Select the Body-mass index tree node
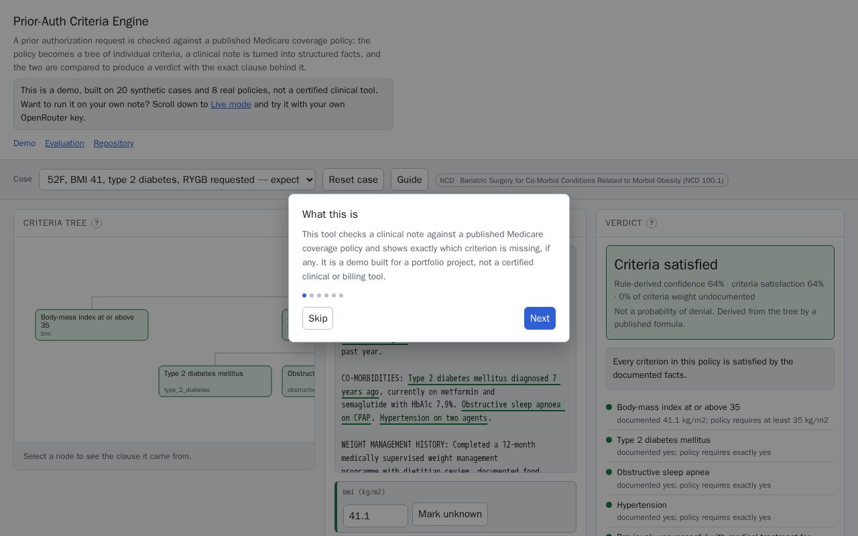This screenshot has width=858, height=536. (x=92, y=325)
